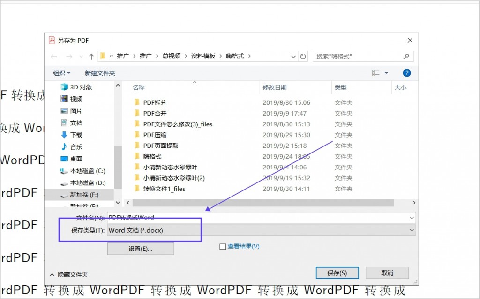The height and width of the screenshot is (299, 480).
Task: Click the 资料模板 breadcrumb segment
Action: click(x=203, y=56)
